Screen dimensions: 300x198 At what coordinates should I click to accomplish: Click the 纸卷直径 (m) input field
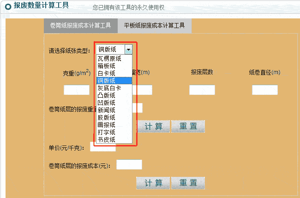[x=264, y=90]
